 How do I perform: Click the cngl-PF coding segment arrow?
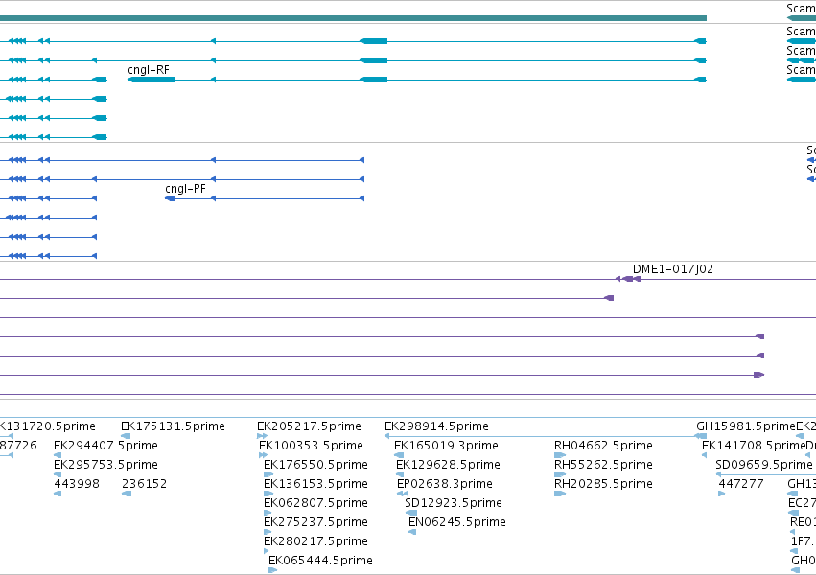click(170, 198)
